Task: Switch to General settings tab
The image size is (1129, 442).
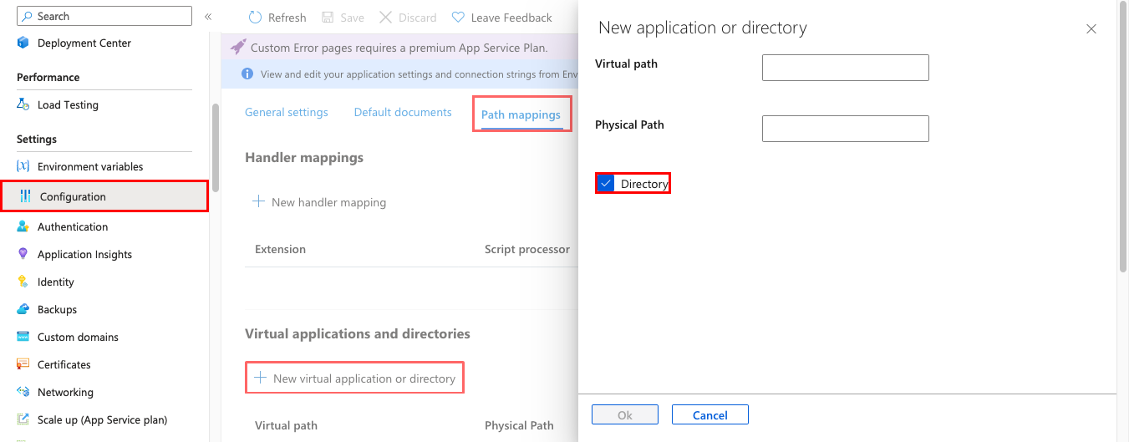Action: pyautogui.click(x=286, y=112)
